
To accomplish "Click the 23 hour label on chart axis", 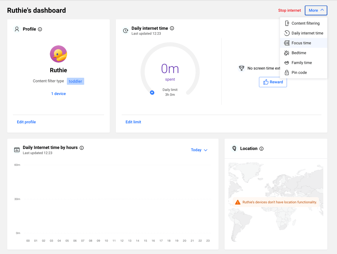I will (x=208, y=241).
